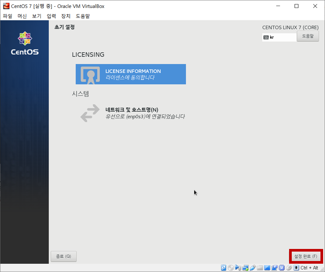The width and height of the screenshot is (325, 272).
Task: Open the 머신 menu
Action: [22, 16]
